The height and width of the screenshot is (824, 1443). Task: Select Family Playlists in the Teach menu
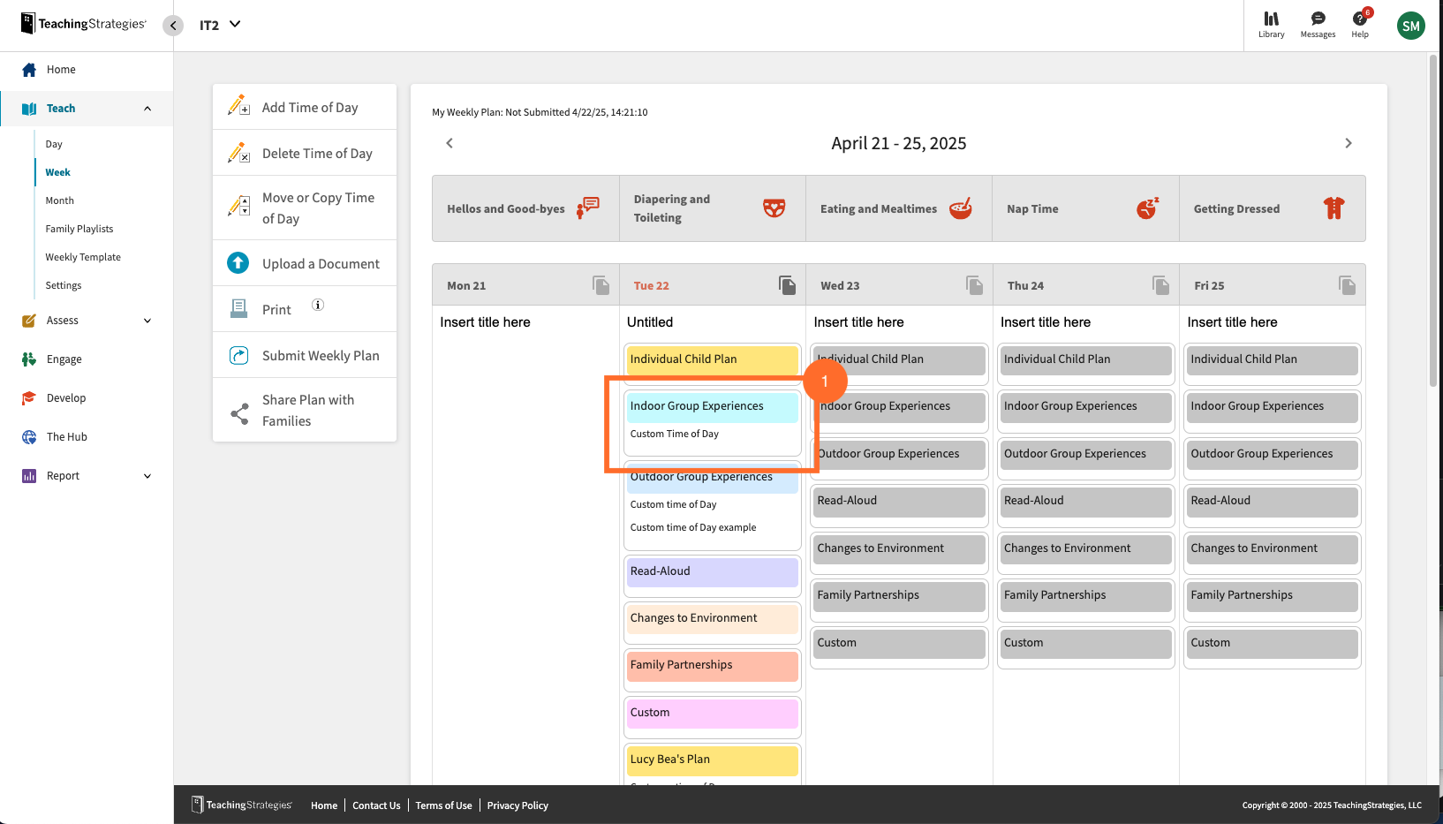pyautogui.click(x=79, y=228)
